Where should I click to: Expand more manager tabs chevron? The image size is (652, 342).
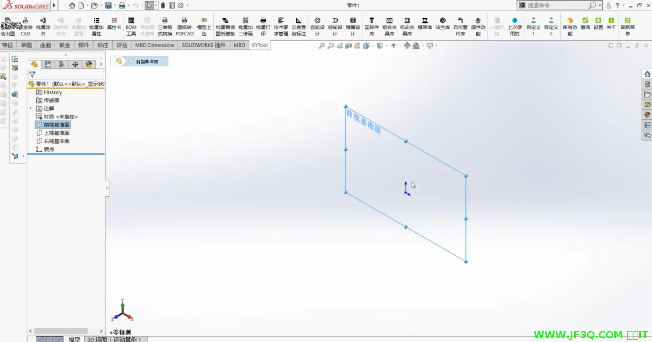101,64
